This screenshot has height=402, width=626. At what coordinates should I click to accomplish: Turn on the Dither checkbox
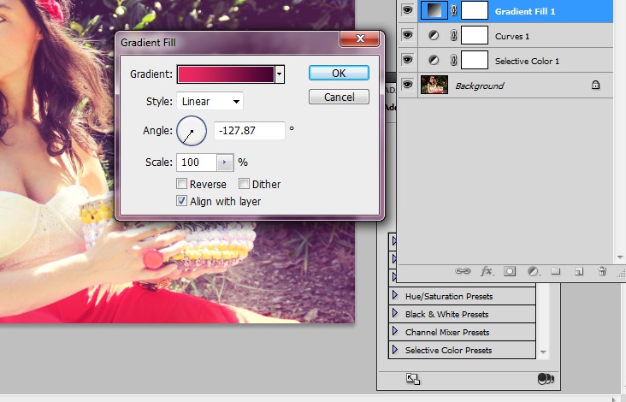coord(244,184)
